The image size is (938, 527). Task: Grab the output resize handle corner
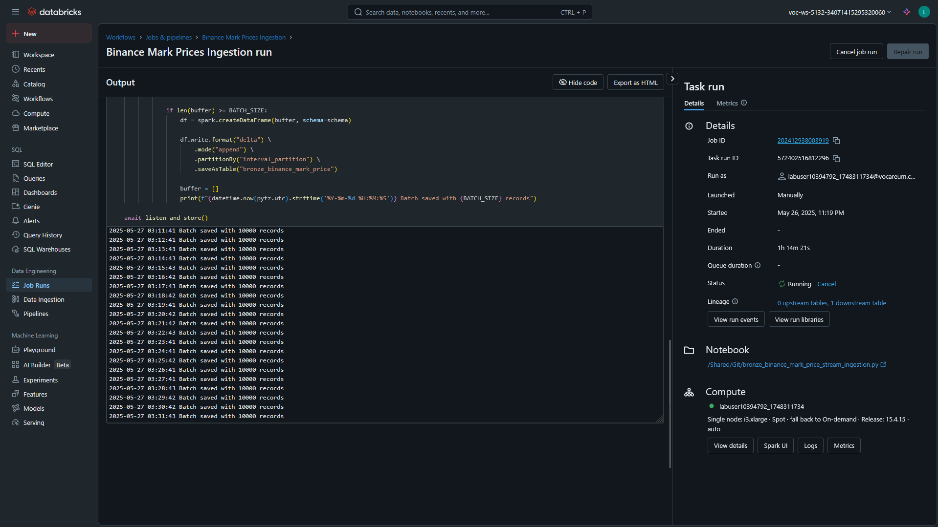click(660, 419)
